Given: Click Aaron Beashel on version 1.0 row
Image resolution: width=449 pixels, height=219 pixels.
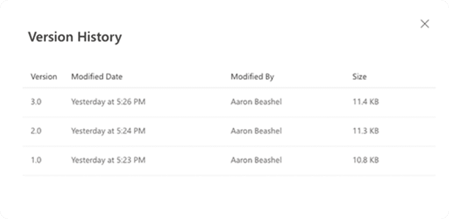Looking at the screenshot, I should click(256, 160).
